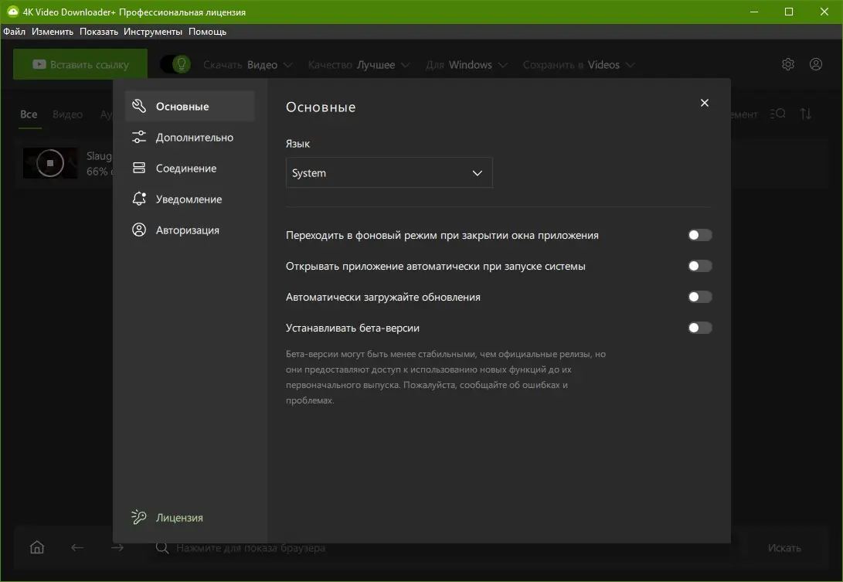This screenshot has width=843, height=582.
Task: Toggle installing beta versions
Action: point(700,328)
